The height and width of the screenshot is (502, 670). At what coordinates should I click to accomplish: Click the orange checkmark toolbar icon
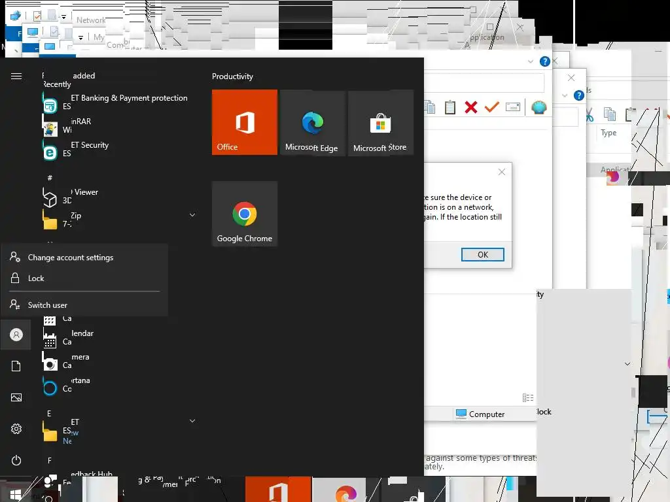click(492, 107)
